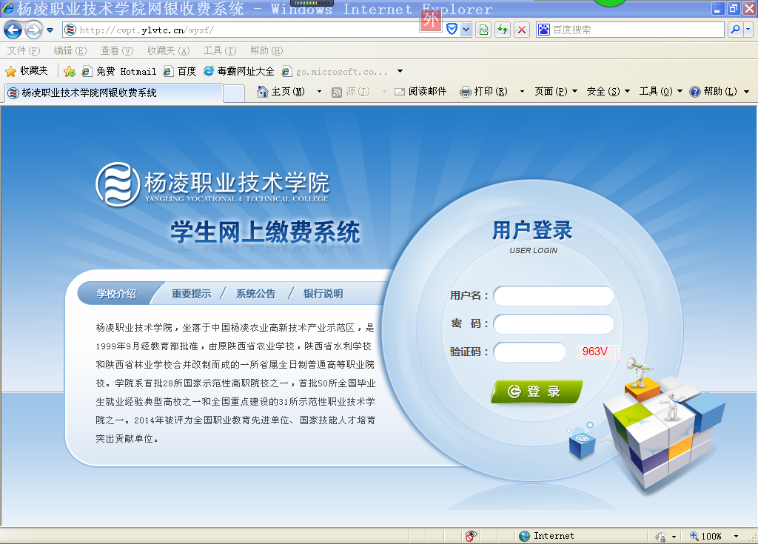Expand the Safety (安全) toolbar menu
758x544 pixels.
(x=608, y=92)
